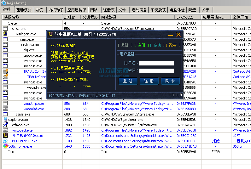Sort by 映像名称 column header
Screen dimensions: 251x169
pyautogui.click(x=32, y=17)
